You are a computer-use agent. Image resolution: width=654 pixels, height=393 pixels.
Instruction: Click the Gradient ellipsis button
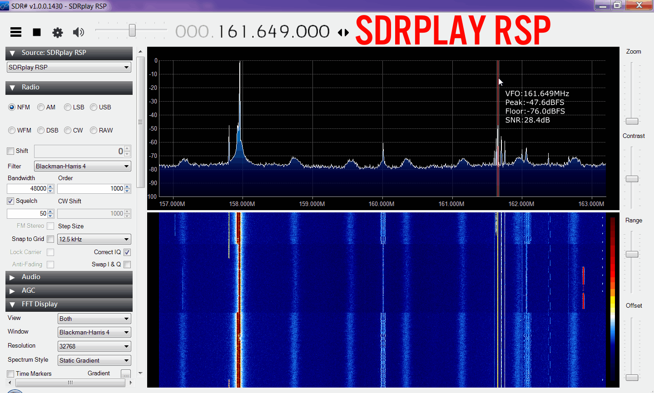click(126, 374)
